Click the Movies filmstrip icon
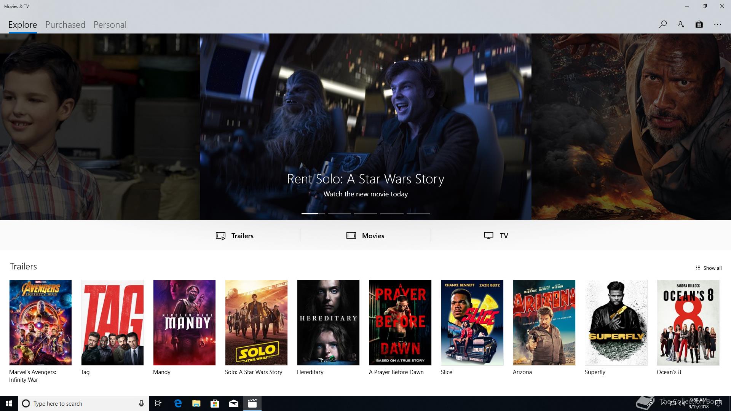The height and width of the screenshot is (411, 731). (x=351, y=236)
